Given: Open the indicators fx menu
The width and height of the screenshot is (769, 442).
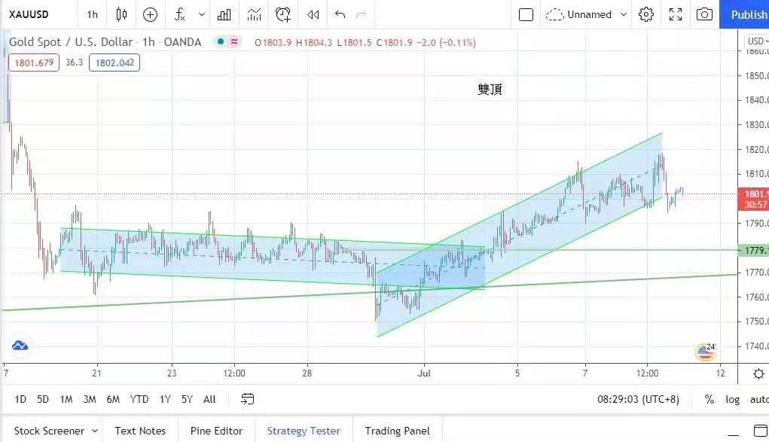Looking at the screenshot, I should (x=179, y=14).
